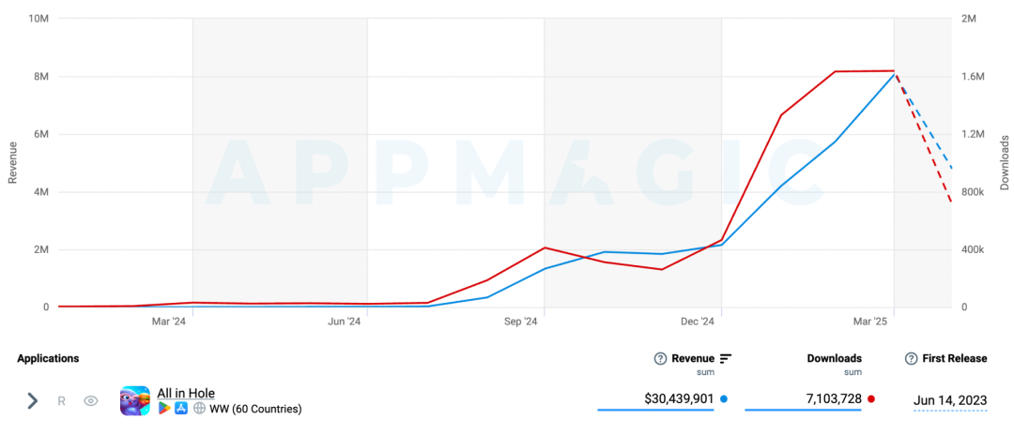Screen dimensions: 1014x435
Task: Click the Apple App Store icon
Action: coord(181,409)
